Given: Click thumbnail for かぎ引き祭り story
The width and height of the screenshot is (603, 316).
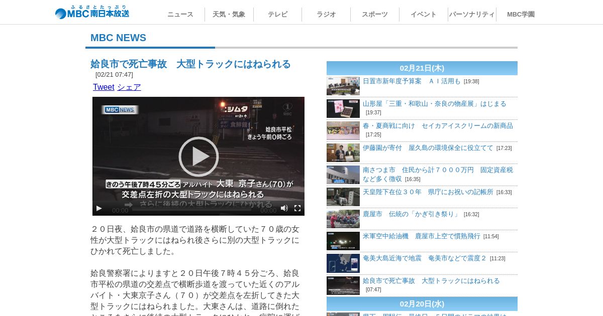Looking at the screenshot, I should 343,219.
